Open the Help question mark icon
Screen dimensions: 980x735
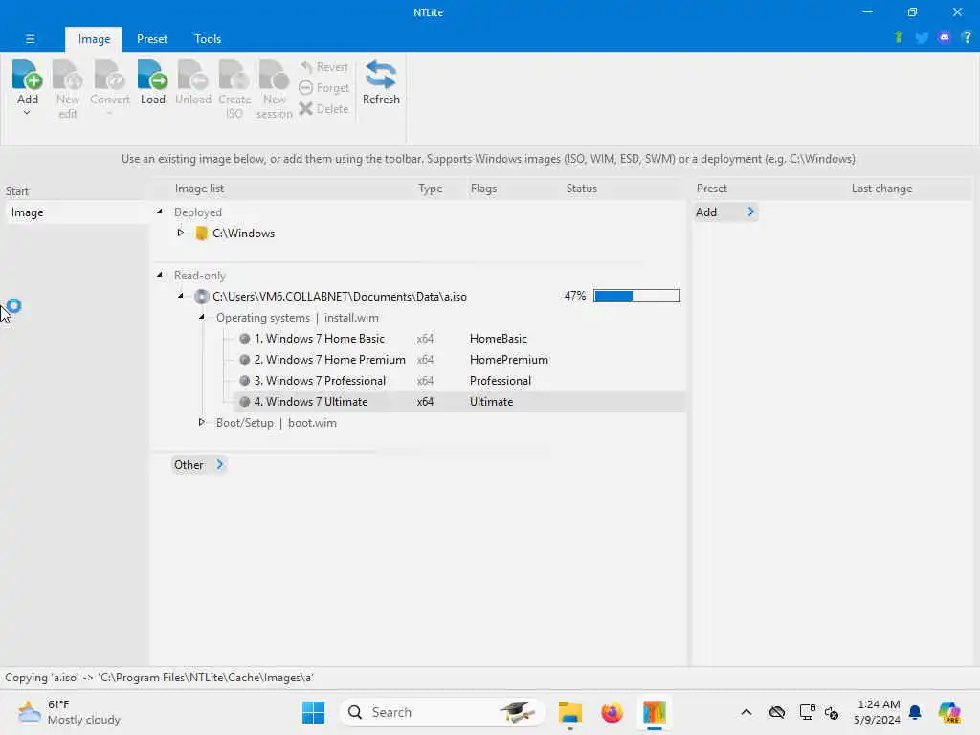click(967, 37)
